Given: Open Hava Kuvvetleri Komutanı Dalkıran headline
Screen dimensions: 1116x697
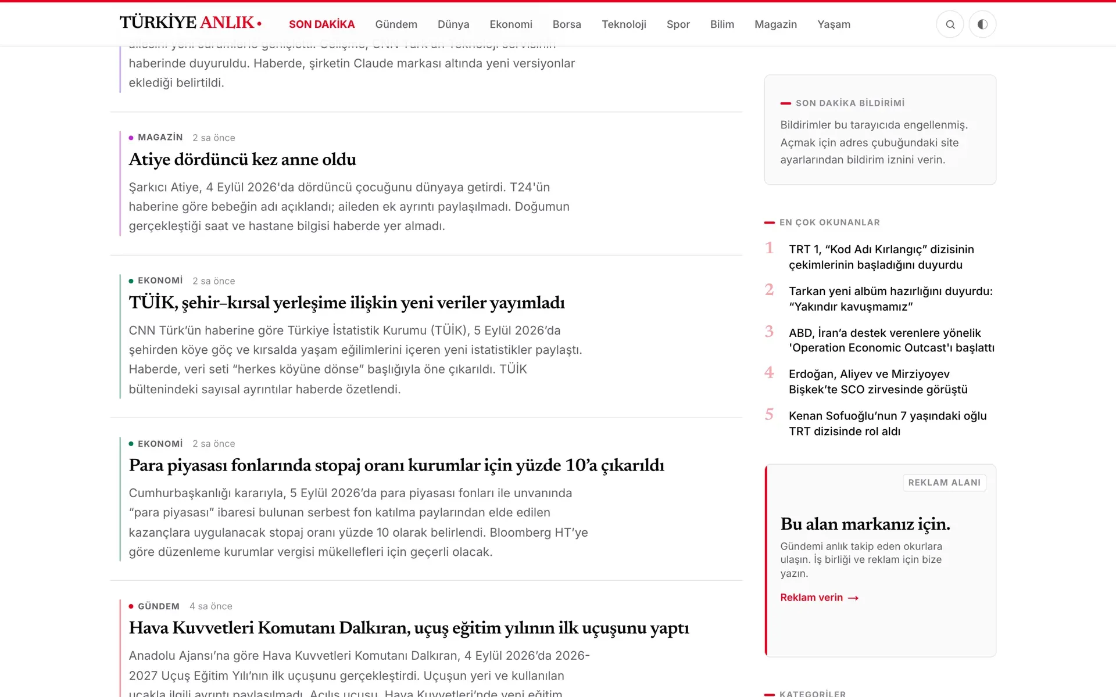Looking at the screenshot, I should click(409, 628).
